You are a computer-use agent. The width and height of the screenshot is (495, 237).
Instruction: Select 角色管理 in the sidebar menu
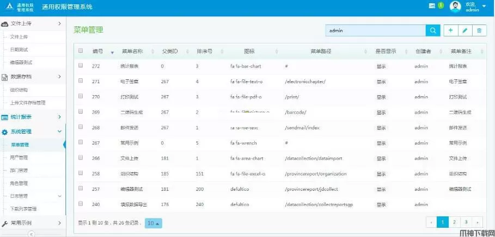click(x=19, y=183)
